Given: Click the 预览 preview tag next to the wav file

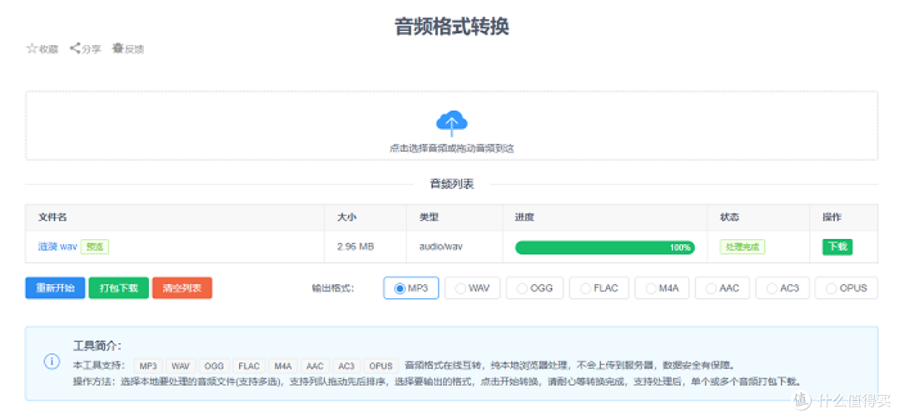Looking at the screenshot, I should 95,247.
